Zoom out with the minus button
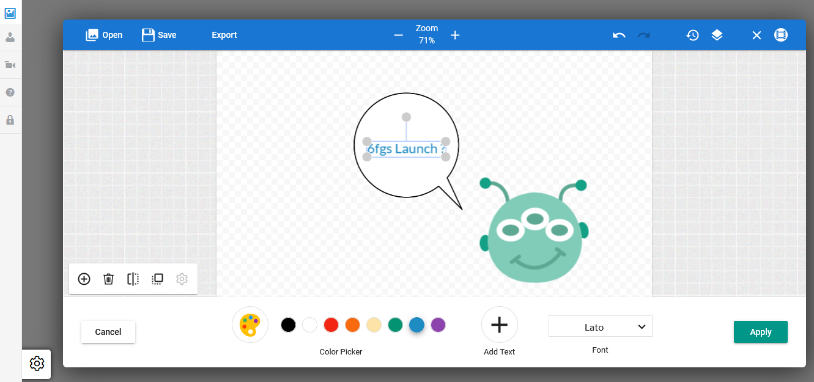 [399, 35]
